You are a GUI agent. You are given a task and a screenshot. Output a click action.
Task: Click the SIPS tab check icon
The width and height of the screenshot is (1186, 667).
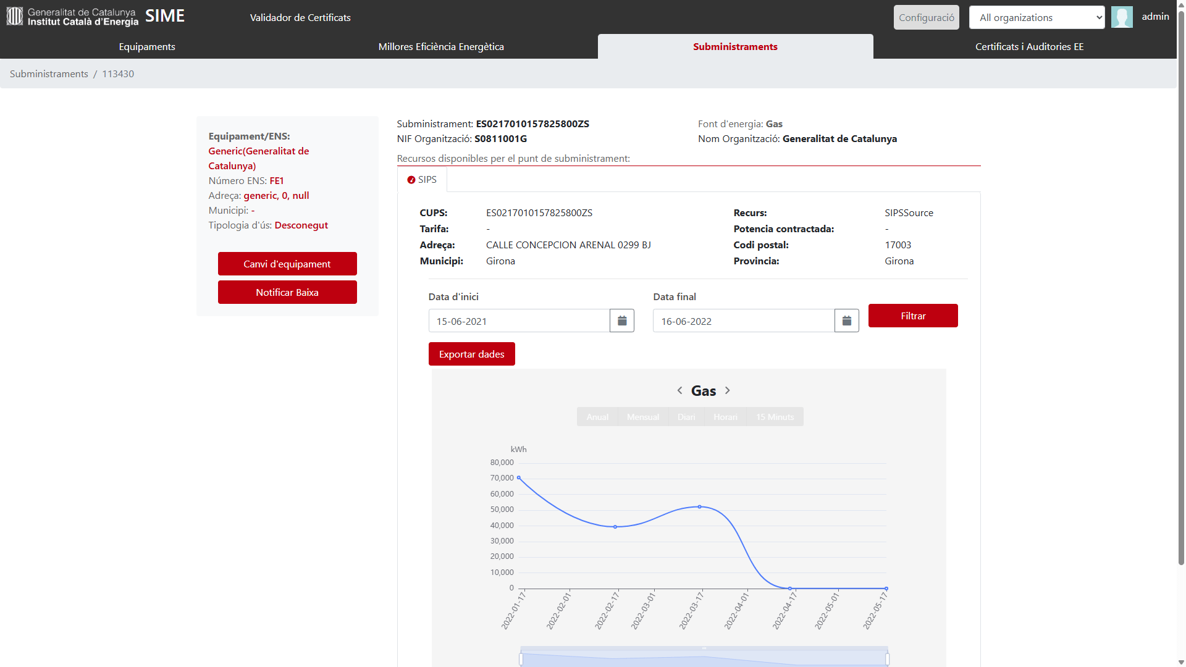click(411, 180)
